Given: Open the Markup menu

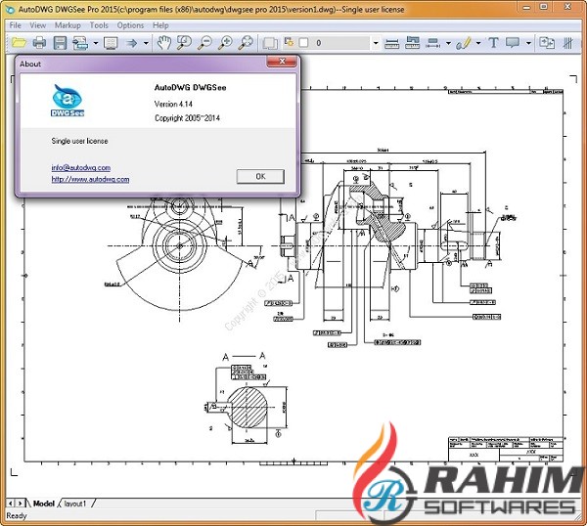Looking at the screenshot, I should (68, 25).
